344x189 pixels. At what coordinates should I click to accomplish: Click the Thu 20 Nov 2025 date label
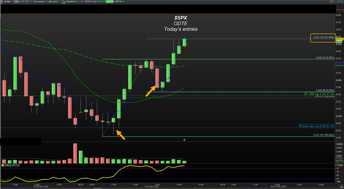click(x=41, y=186)
